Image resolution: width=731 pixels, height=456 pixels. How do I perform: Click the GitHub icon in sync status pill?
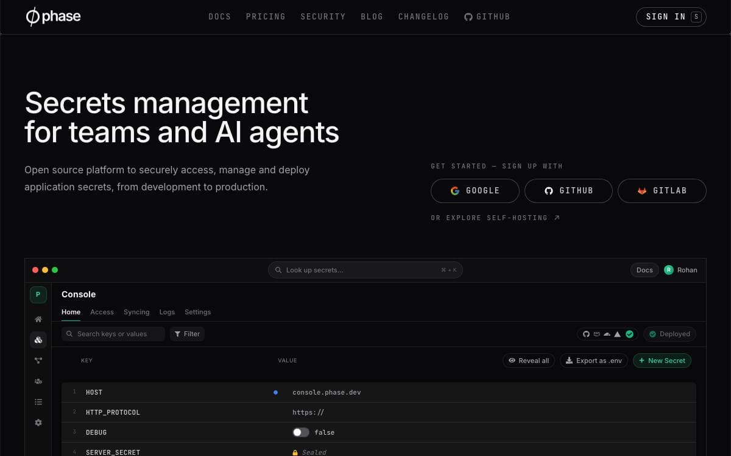point(586,334)
